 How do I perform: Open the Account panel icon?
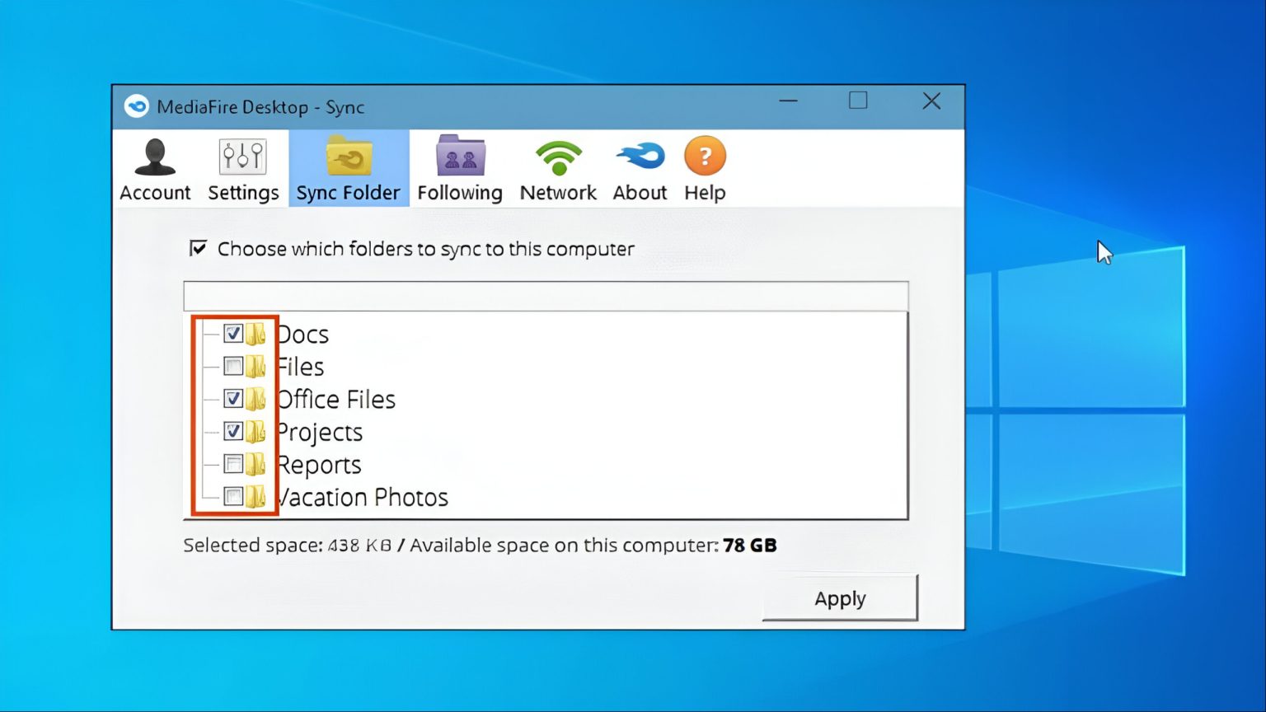(x=154, y=157)
